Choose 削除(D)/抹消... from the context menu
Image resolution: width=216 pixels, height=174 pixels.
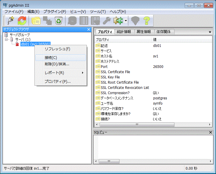tap(61, 64)
